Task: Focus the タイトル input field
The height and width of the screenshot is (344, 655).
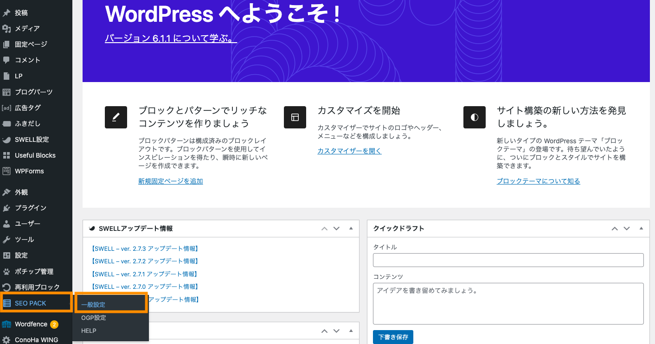Action: click(x=508, y=260)
